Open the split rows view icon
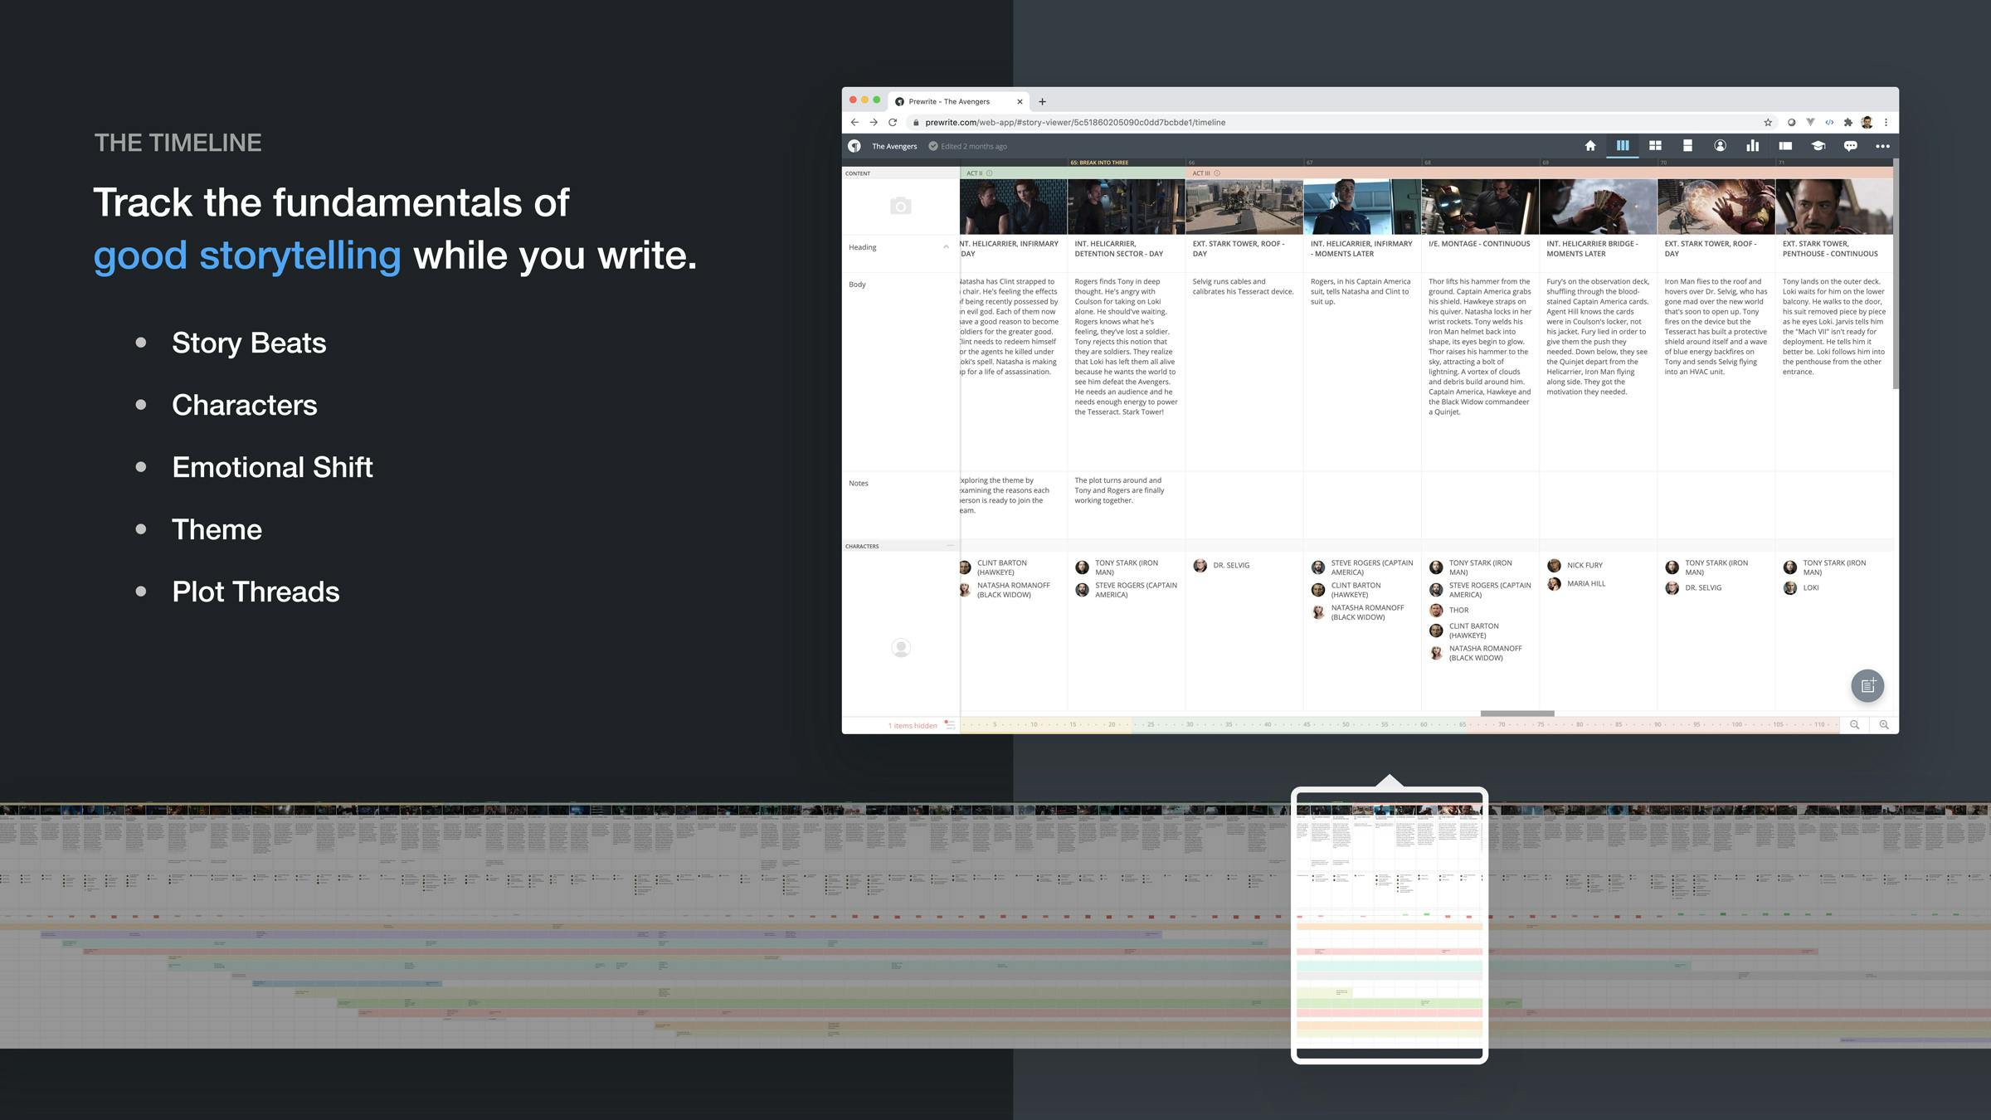The height and width of the screenshot is (1120, 1991). [x=1687, y=146]
